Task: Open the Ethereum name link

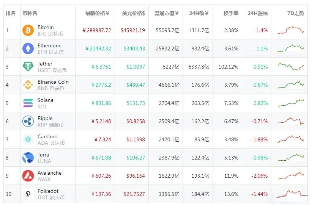Action: pyautogui.click(x=49, y=45)
